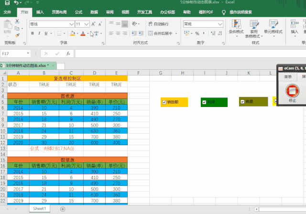Apply fill color with the paint bucket
This screenshot has height=214, width=306.
pyautogui.click(x=73, y=33)
